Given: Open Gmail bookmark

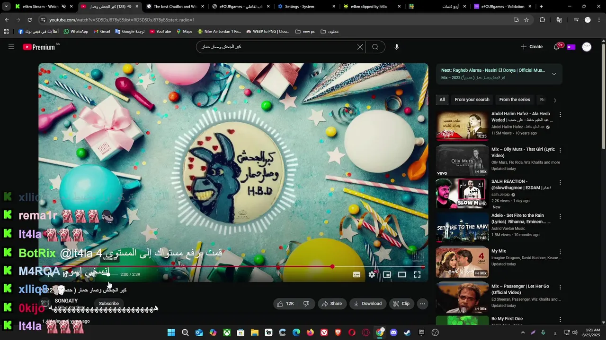Looking at the screenshot, I should (x=101, y=31).
